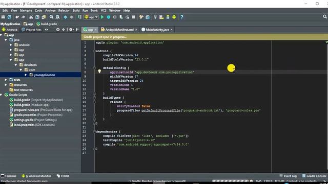Click the Undo arrow icon
328x184 pixels.
(17, 17)
